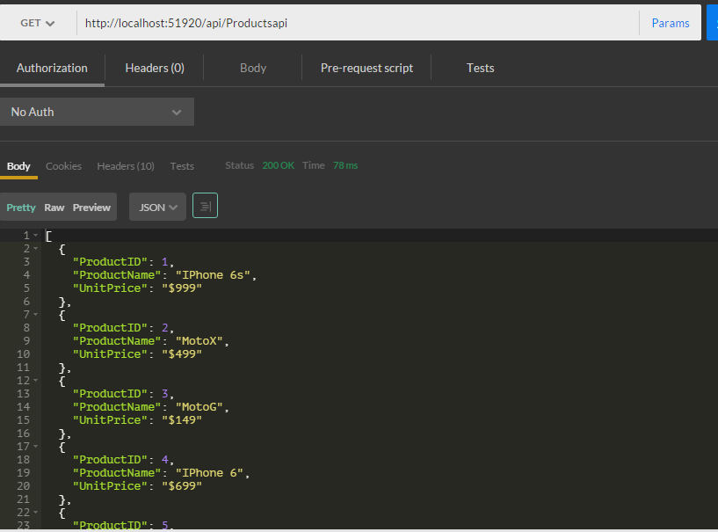
Task: Show the response Cookies tab
Action: point(63,166)
